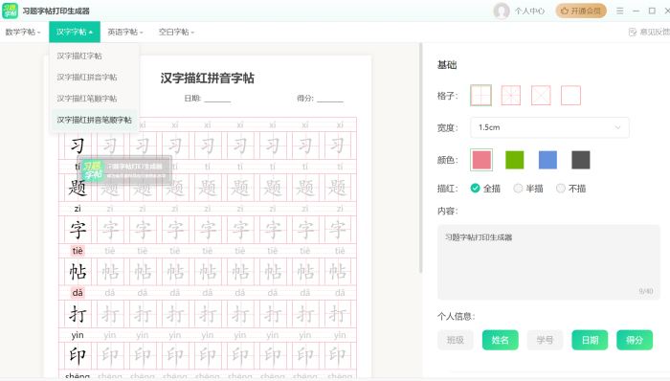Collapse the 汉字字帖 dropdown menu
The height and width of the screenshot is (381, 670).
click(x=75, y=32)
